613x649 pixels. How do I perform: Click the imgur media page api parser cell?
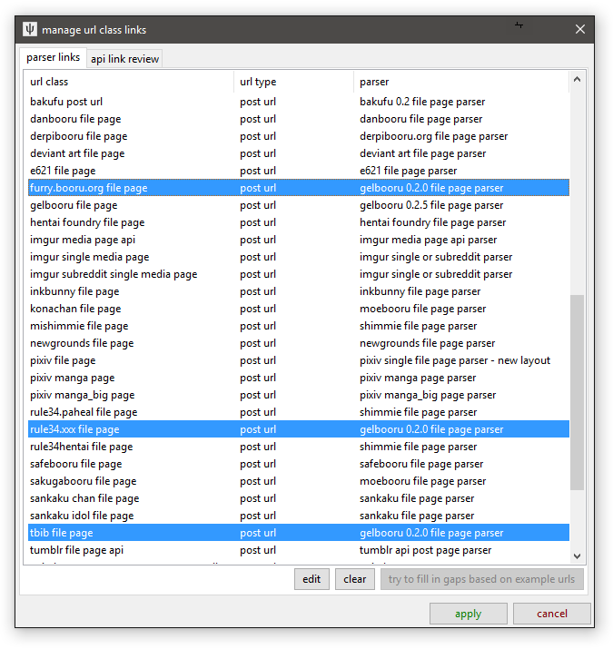tap(428, 240)
